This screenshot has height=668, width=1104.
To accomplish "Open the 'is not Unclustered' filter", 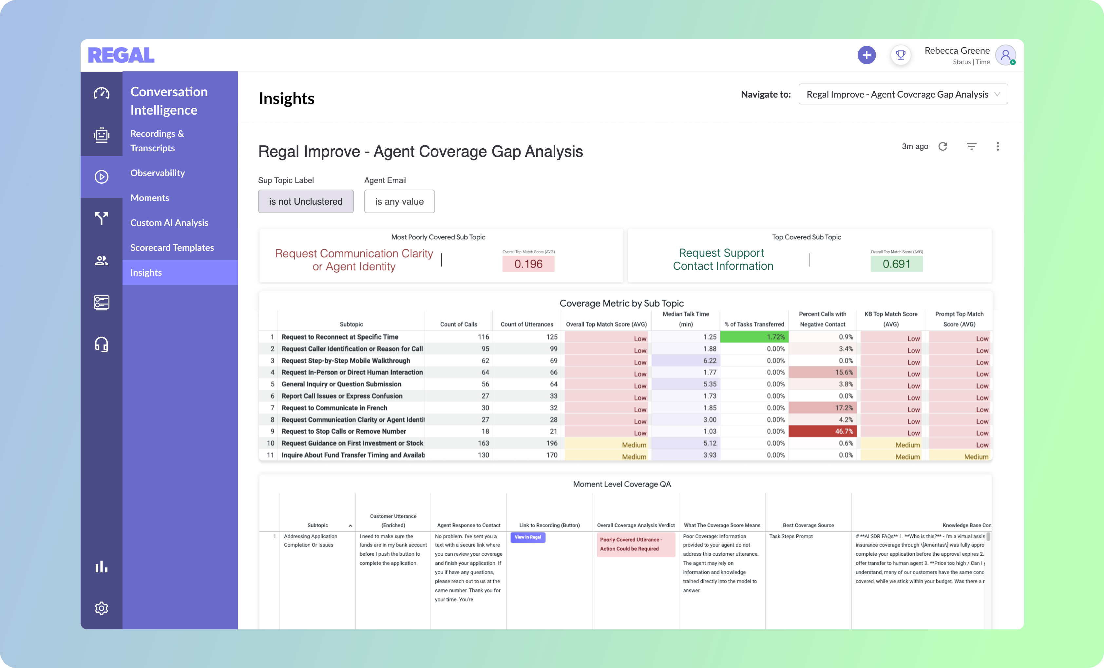I will coord(306,201).
